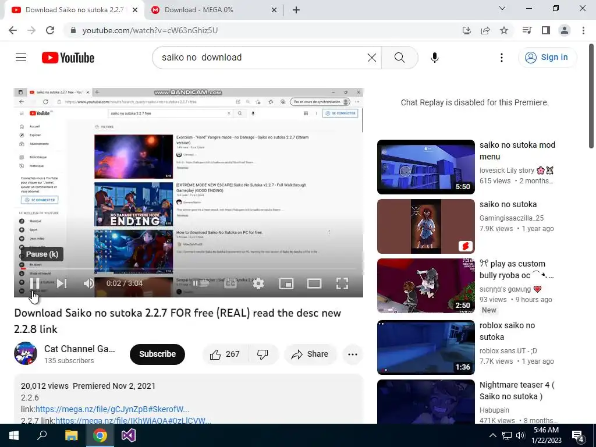Open YouTube hamburger guide menu

(x=21, y=58)
